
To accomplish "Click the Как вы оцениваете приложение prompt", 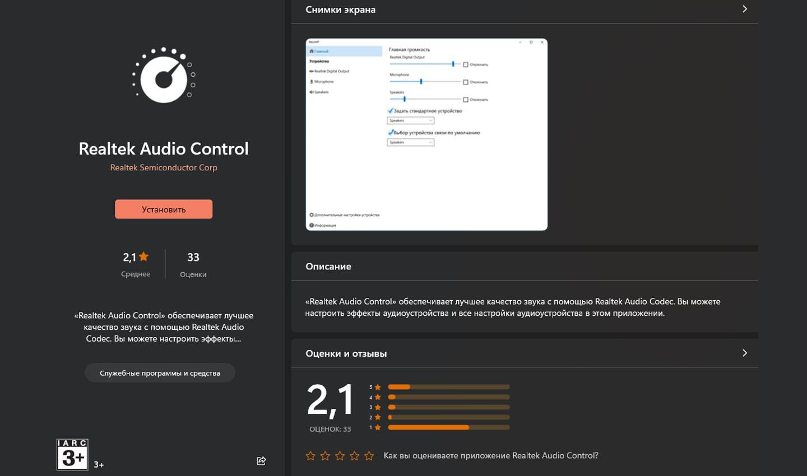I will coord(491,455).
